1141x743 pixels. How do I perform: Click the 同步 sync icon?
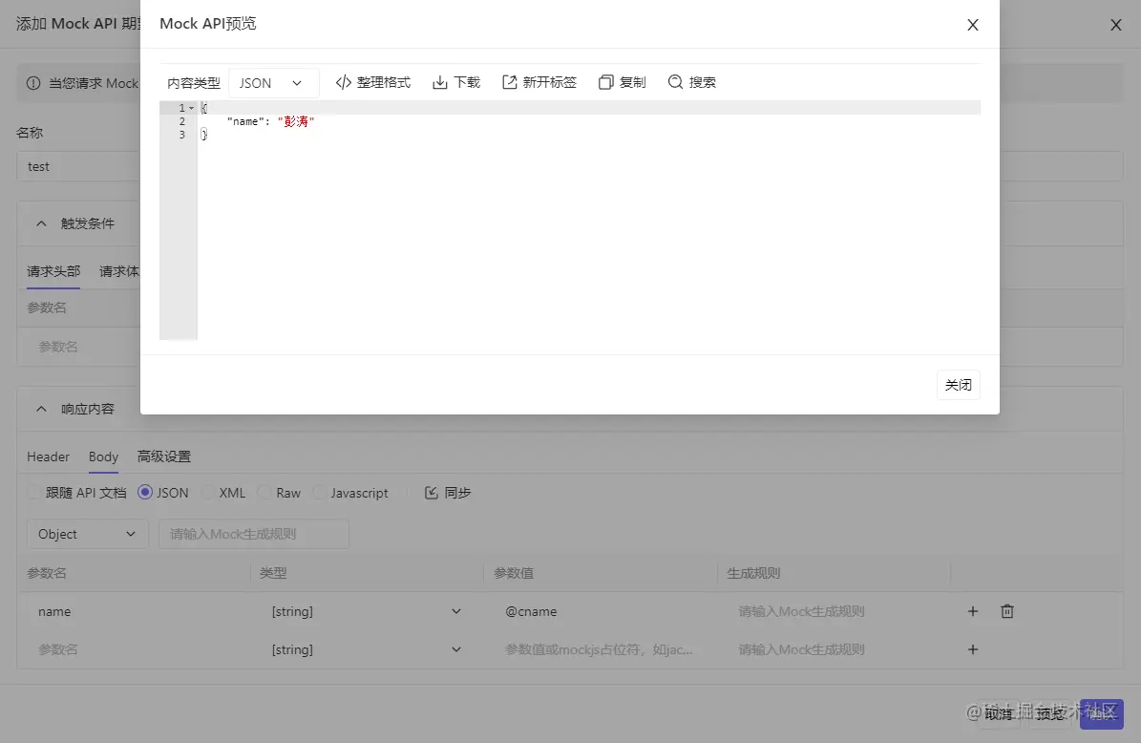(x=432, y=493)
